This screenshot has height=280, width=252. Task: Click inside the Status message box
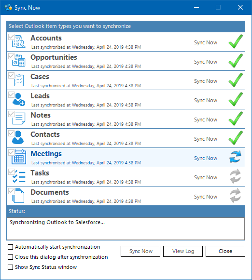click(x=126, y=229)
